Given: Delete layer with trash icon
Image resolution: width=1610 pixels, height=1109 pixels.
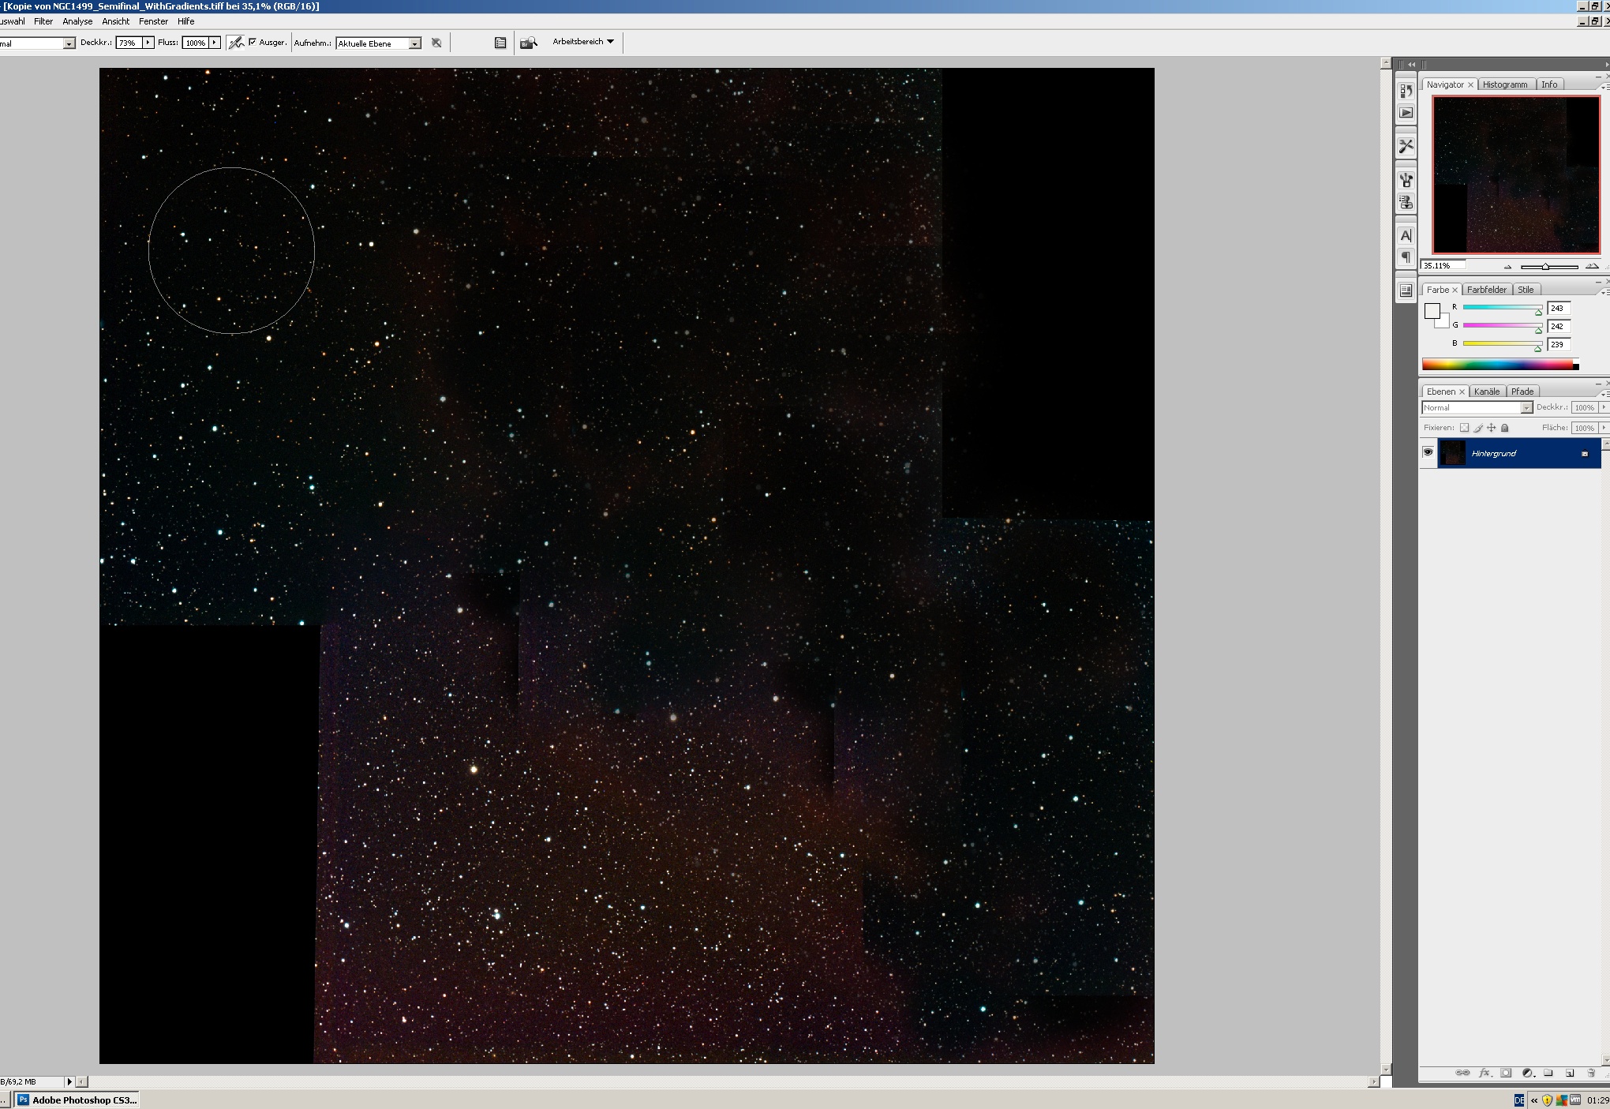Looking at the screenshot, I should click(1591, 1073).
